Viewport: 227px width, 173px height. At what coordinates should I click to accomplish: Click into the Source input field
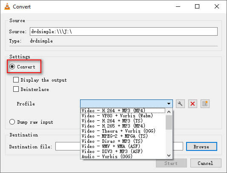pos(124,31)
